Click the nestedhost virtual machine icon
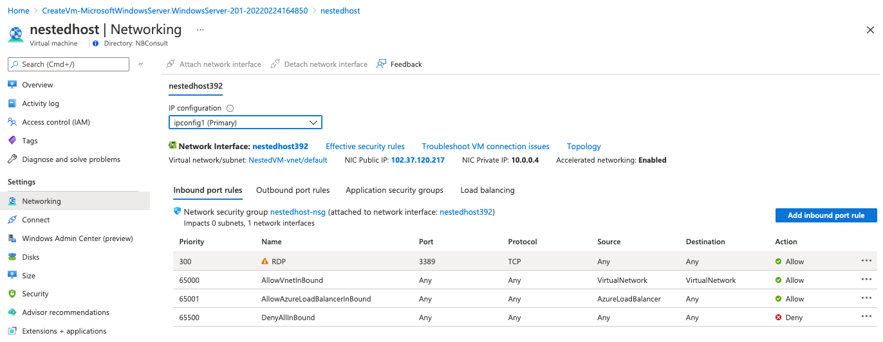The width and height of the screenshot is (883, 342). [15, 33]
